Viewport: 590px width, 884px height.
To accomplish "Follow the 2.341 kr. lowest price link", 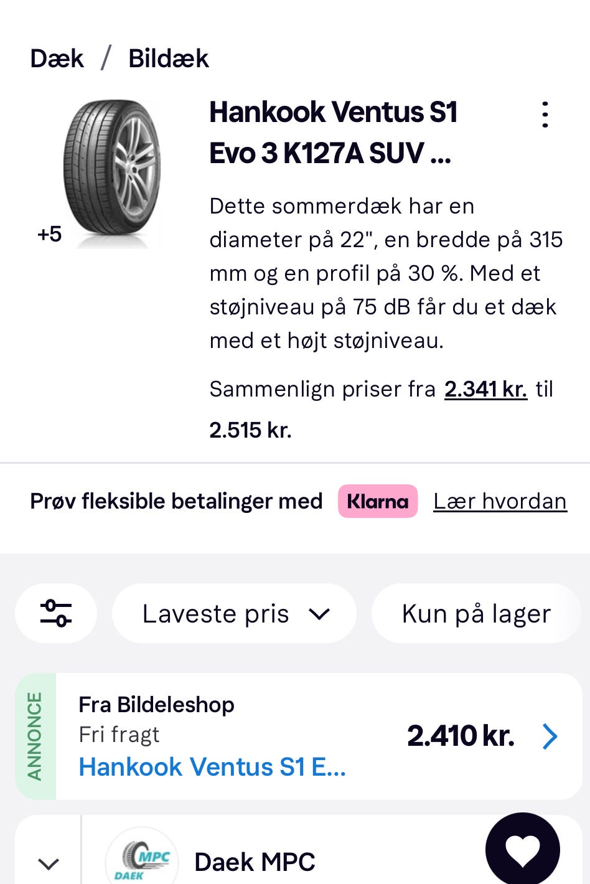I will [485, 389].
